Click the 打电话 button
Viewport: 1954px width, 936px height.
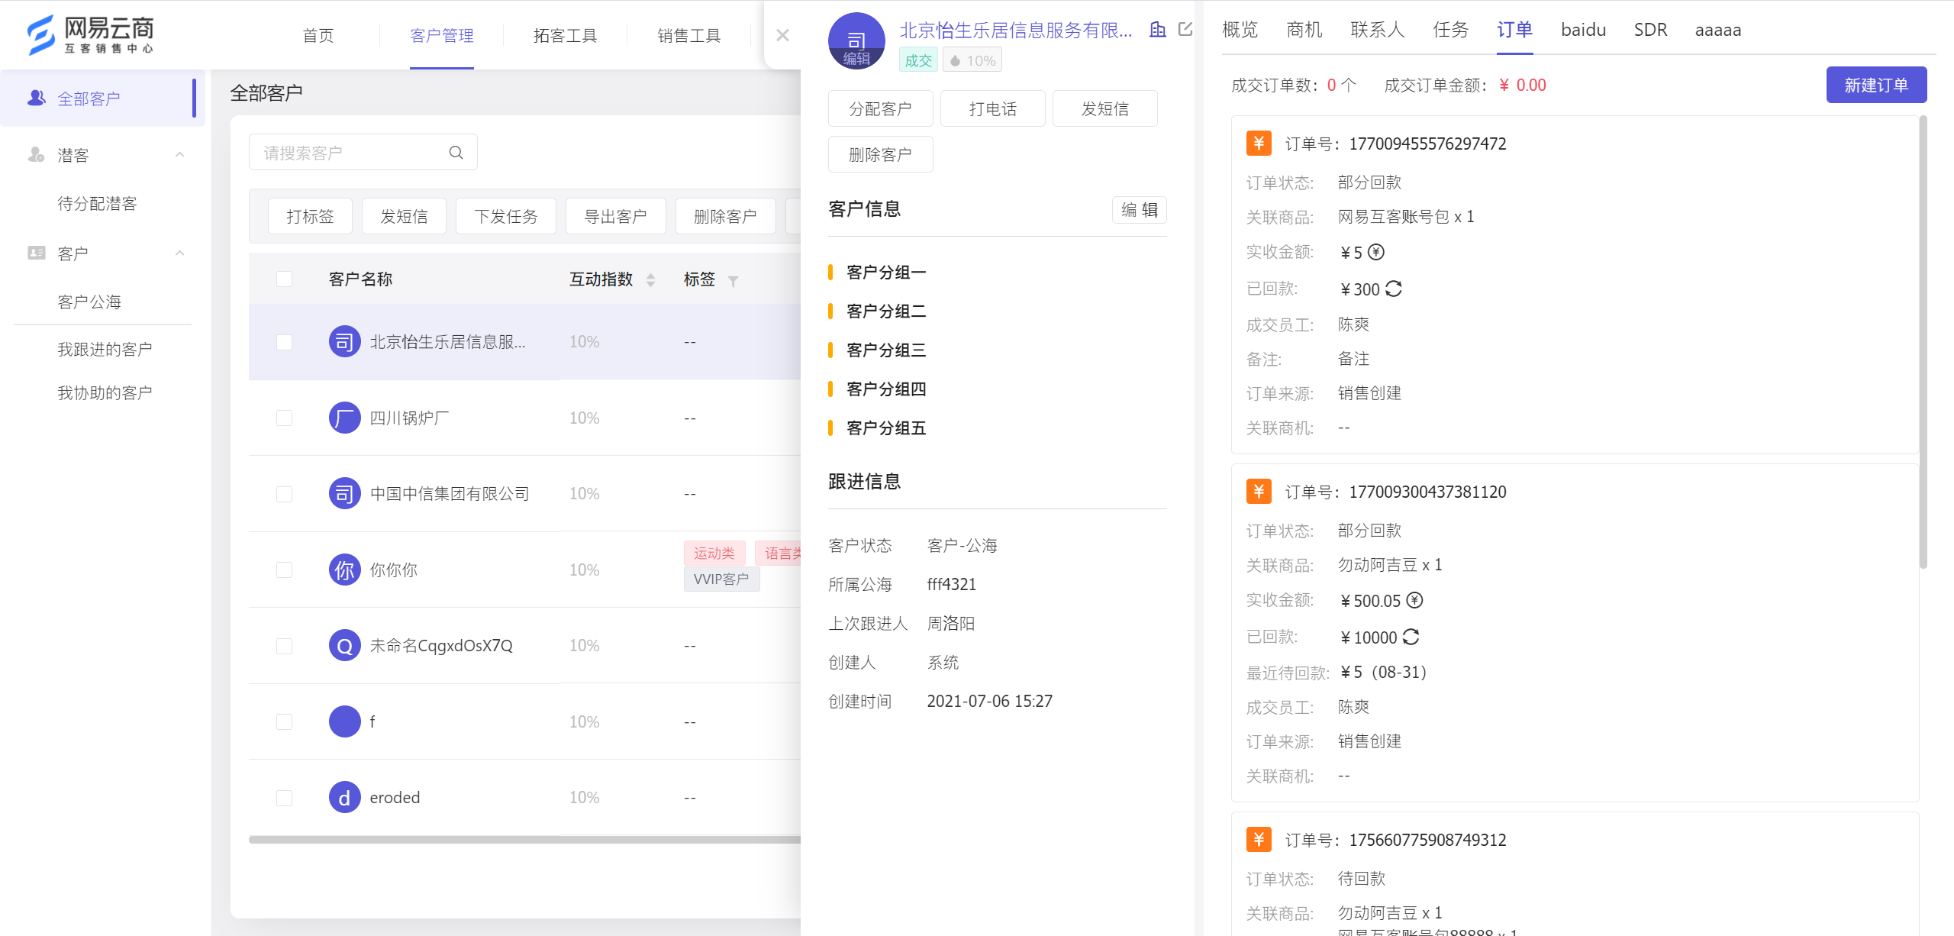[x=992, y=108]
